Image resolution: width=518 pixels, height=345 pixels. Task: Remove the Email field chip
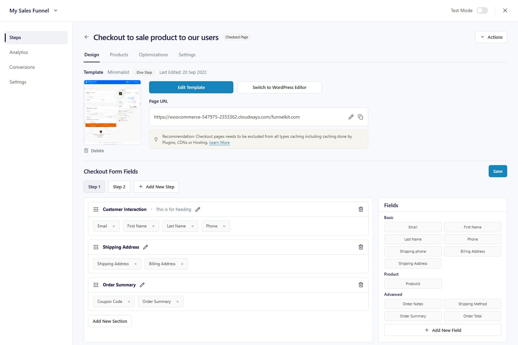tap(114, 226)
